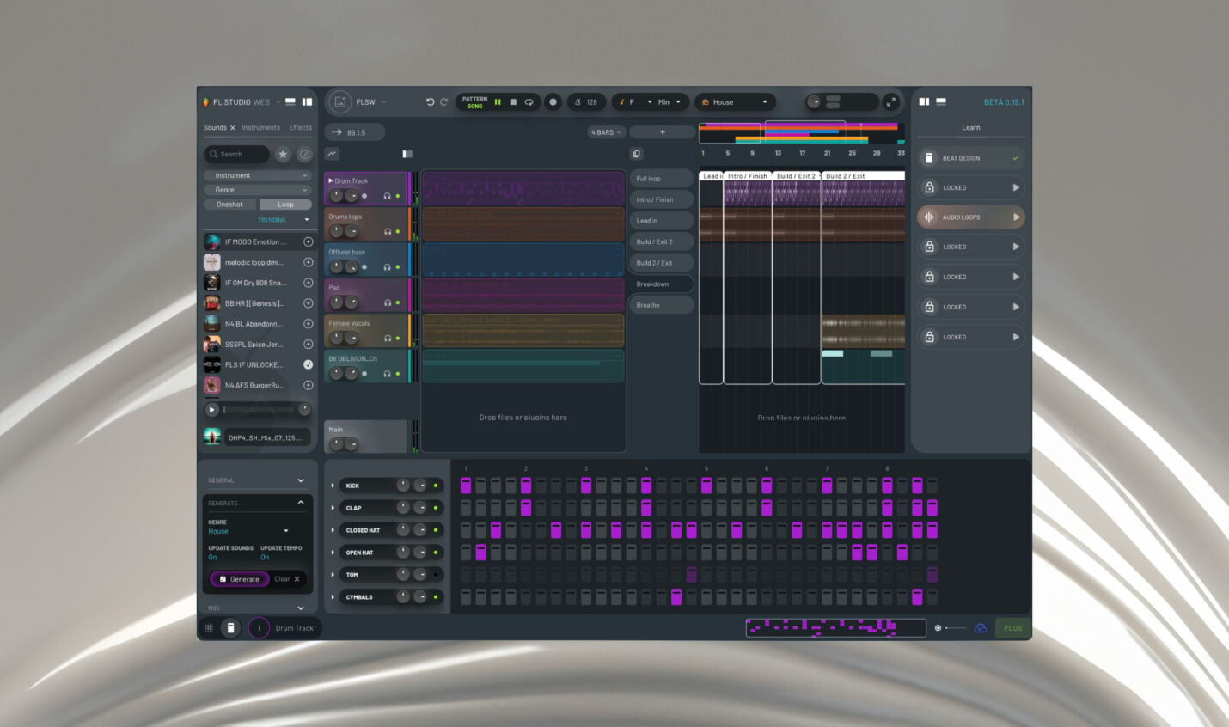Open the Instrument filter dropdown
The image size is (1229, 727).
(257, 175)
